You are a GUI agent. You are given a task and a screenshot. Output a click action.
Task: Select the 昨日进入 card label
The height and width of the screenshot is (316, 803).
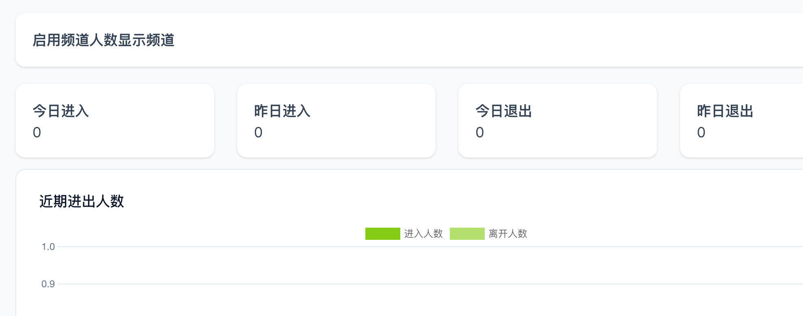[x=282, y=111]
